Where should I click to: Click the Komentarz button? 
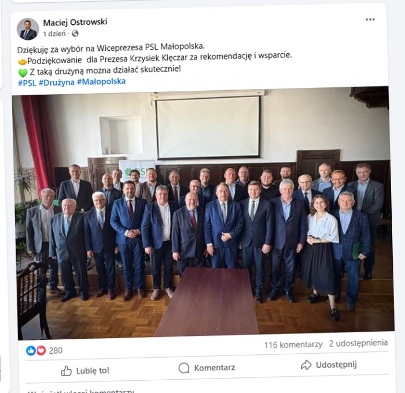207,368
